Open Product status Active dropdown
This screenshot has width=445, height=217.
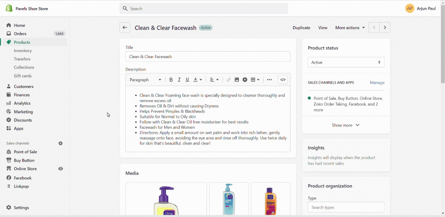[346, 62]
